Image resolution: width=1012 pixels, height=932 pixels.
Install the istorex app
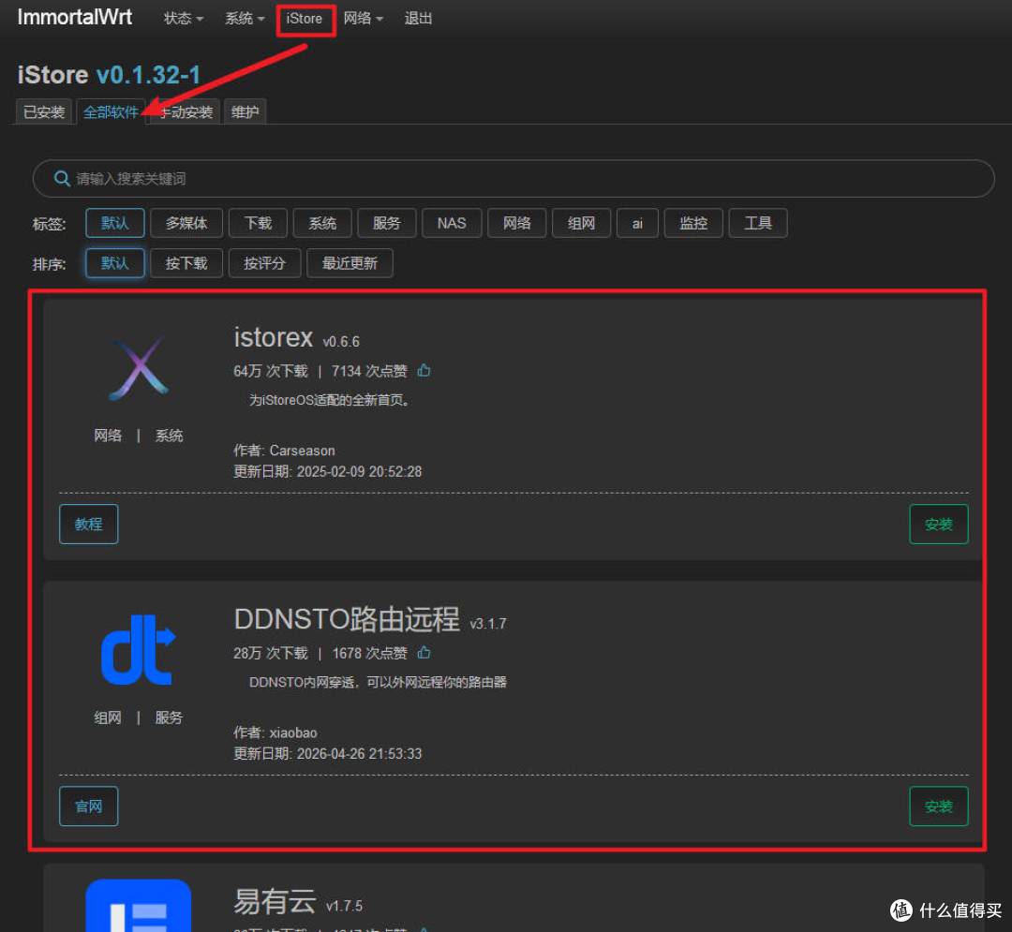(938, 525)
